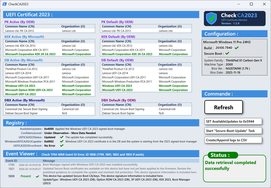
Task: Click SET AvailableUpdates to 0x5944 button
Action: pyautogui.click(x=233, y=121)
